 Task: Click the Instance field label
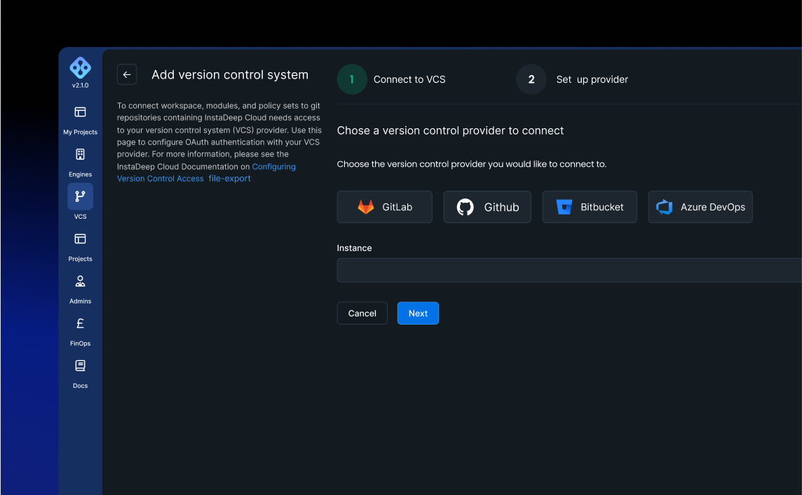[355, 248]
